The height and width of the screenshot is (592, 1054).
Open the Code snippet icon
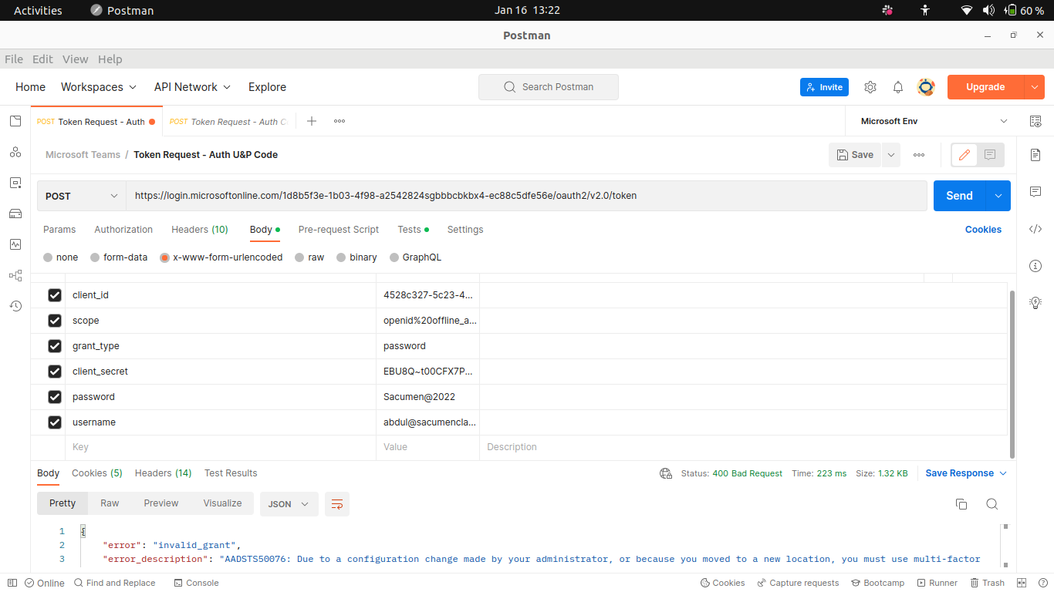pyautogui.click(x=1035, y=229)
